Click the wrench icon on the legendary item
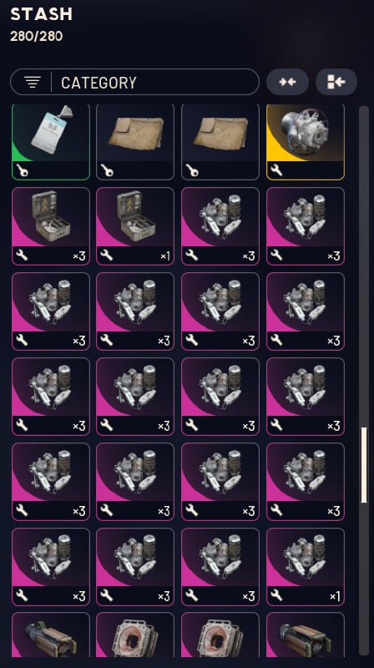 [276, 171]
